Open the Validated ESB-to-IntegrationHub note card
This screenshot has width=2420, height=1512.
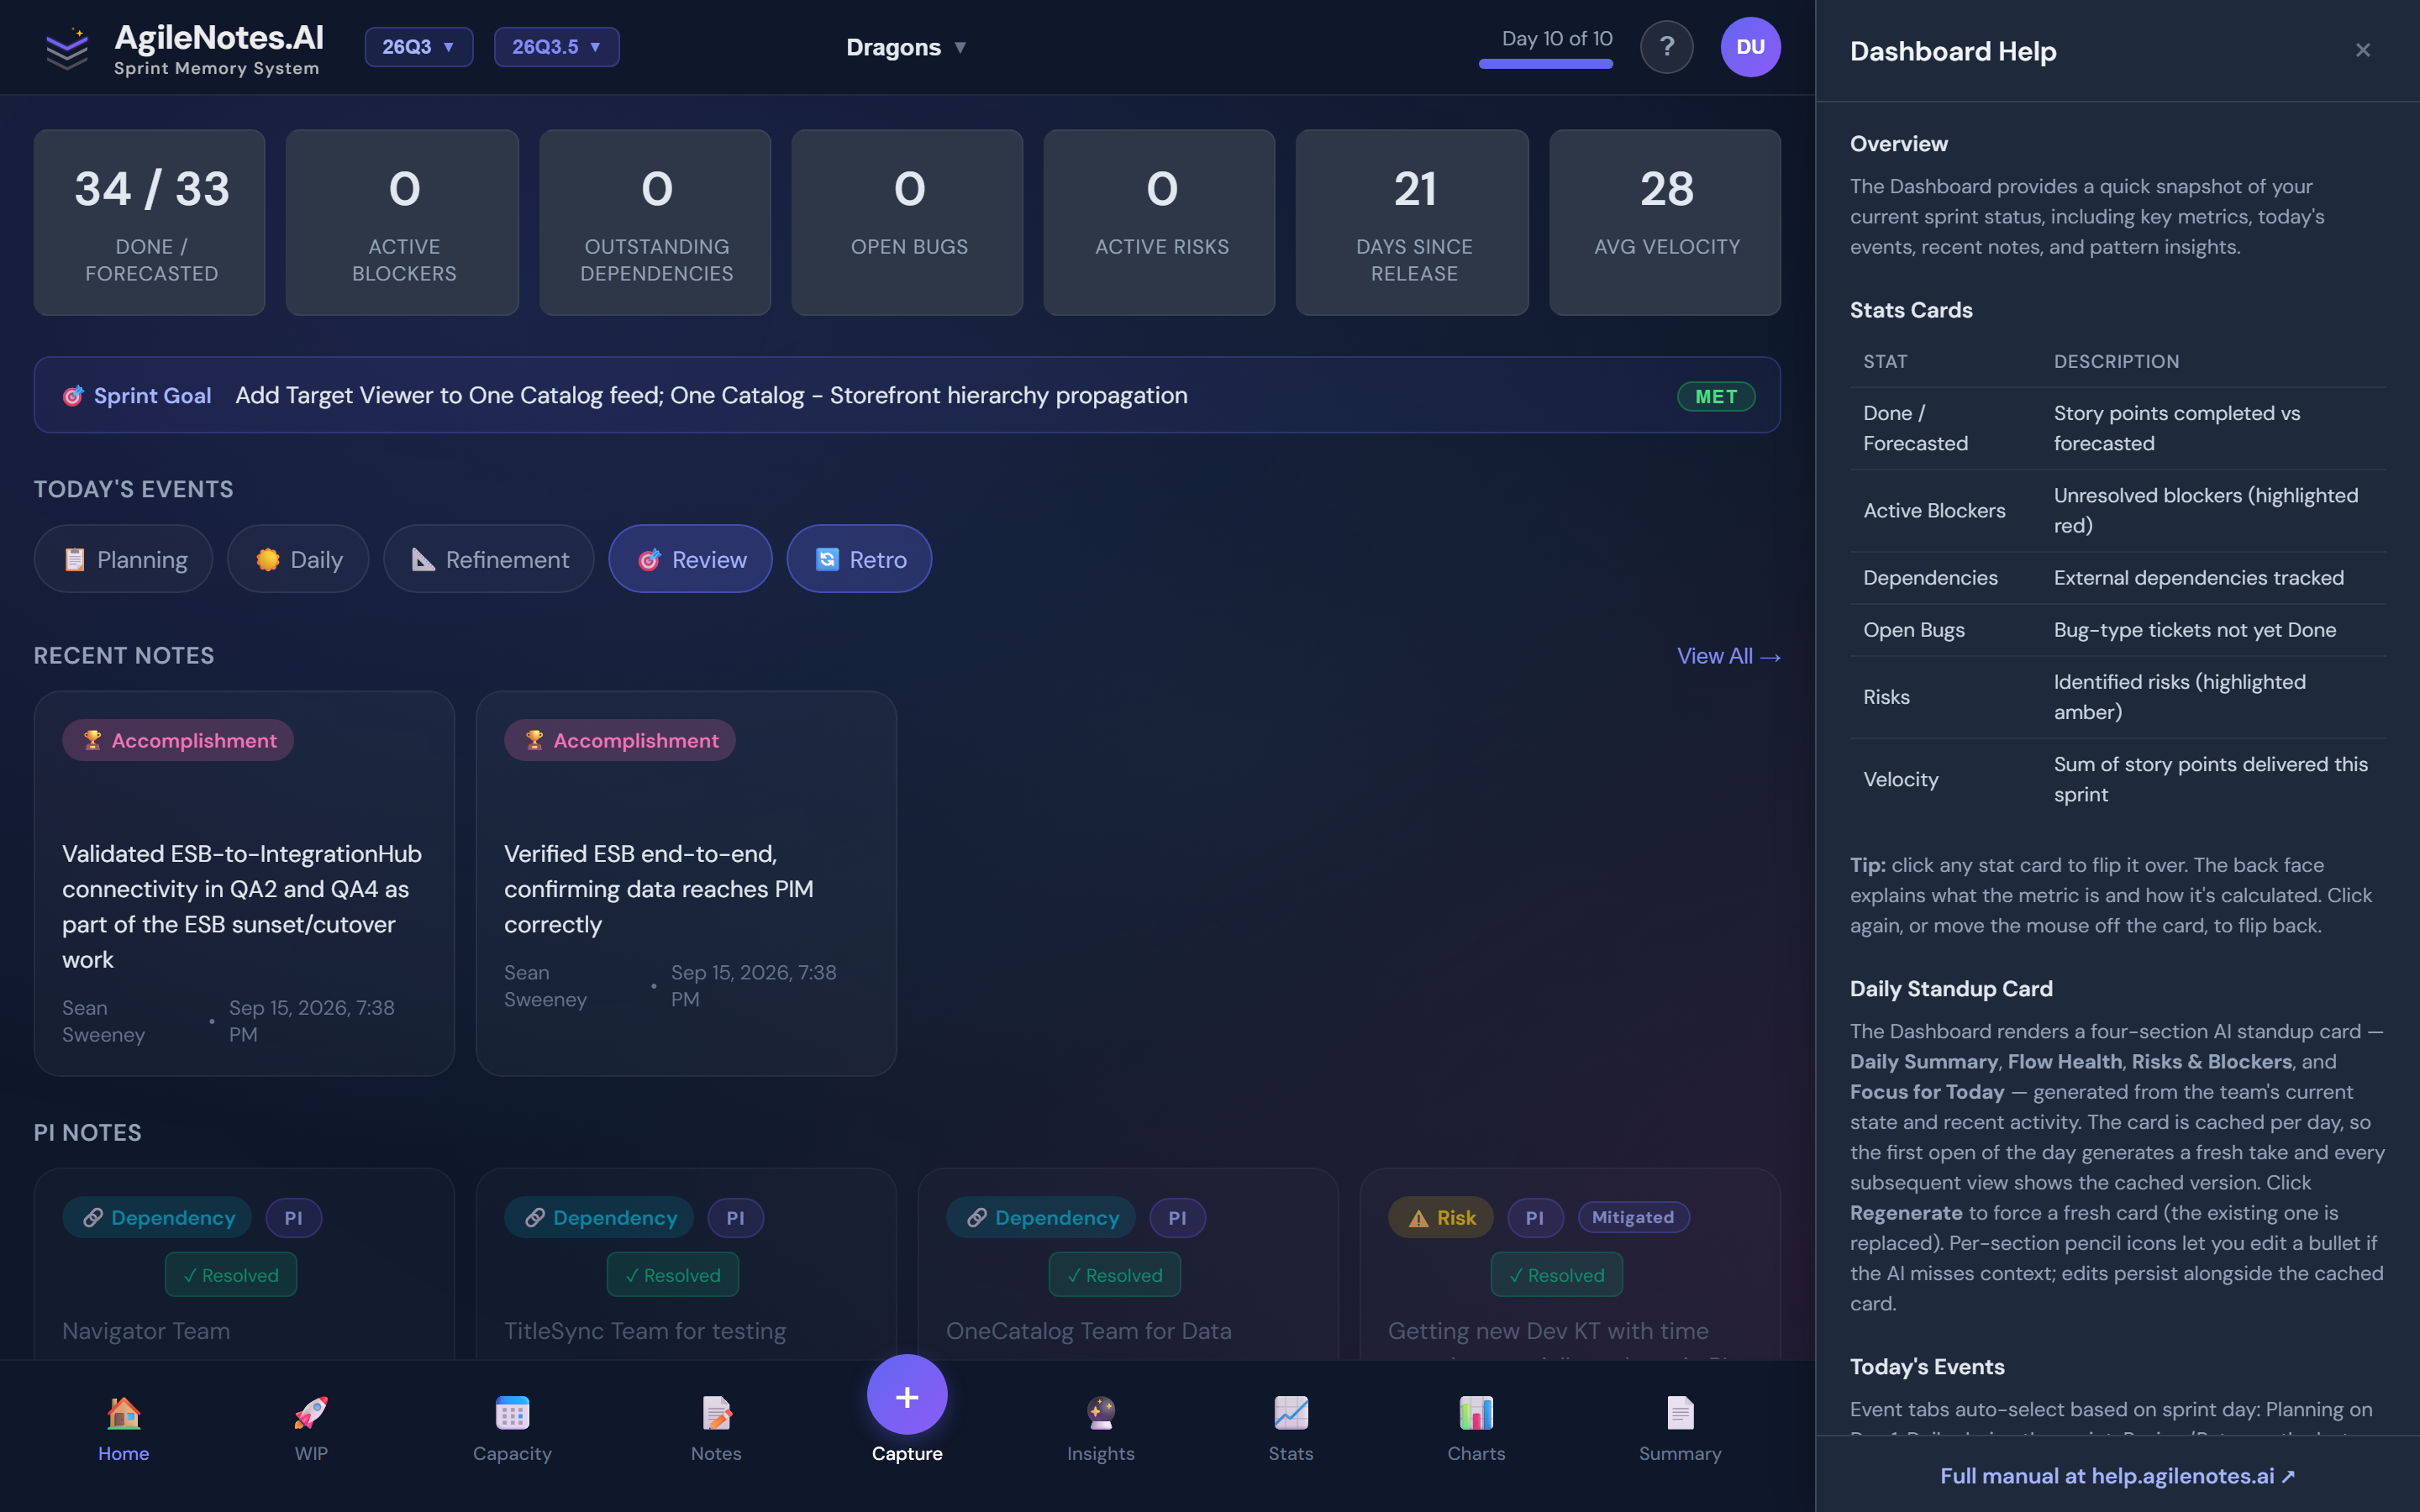[244, 884]
